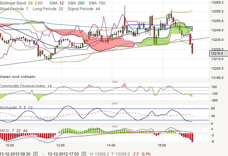The image size is (228, 156).
Task: Click the MACD axis label -8
Action: (212, 141)
